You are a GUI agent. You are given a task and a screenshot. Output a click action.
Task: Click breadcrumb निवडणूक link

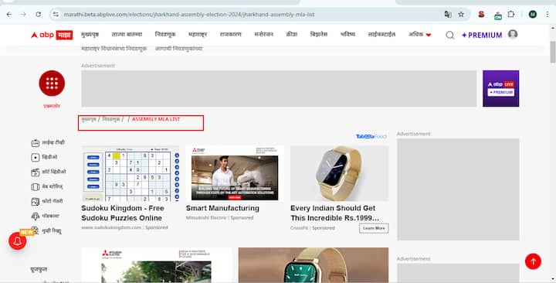111,119
